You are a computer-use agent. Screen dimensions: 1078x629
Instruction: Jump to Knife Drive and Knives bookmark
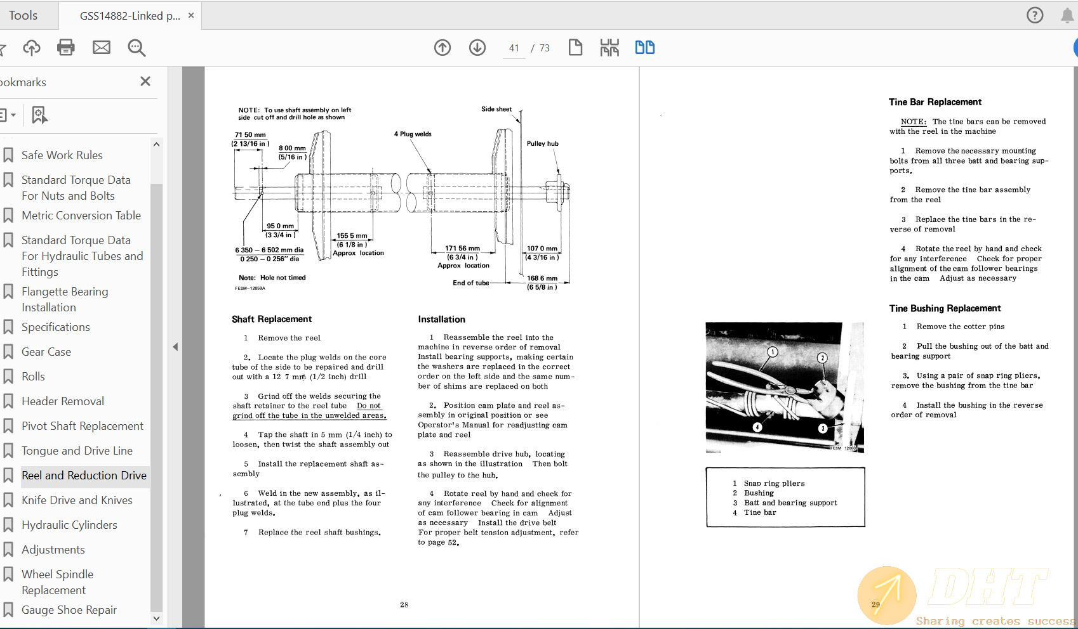click(x=77, y=500)
